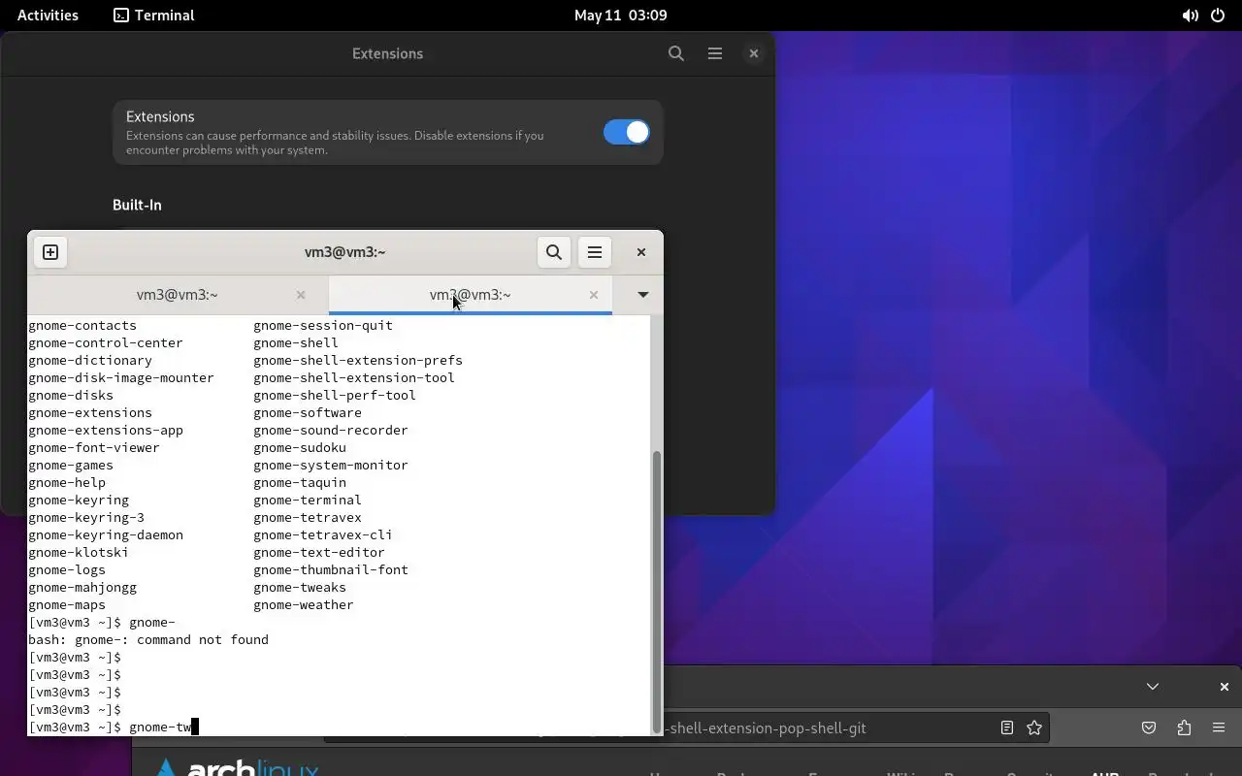Click 'gnome-shell-extension-tool' text in terminal
This screenshot has height=776, width=1242.
[x=354, y=377]
